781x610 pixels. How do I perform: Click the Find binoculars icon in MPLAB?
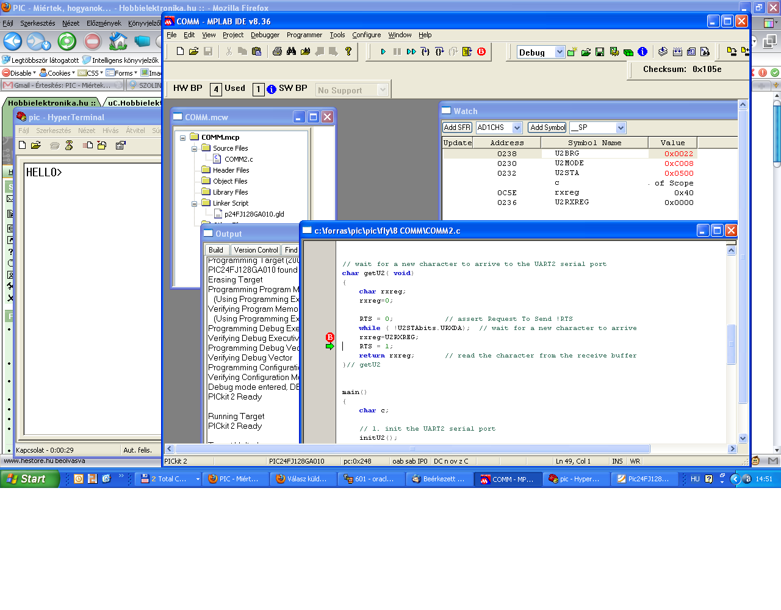click(x=291, y=51)
